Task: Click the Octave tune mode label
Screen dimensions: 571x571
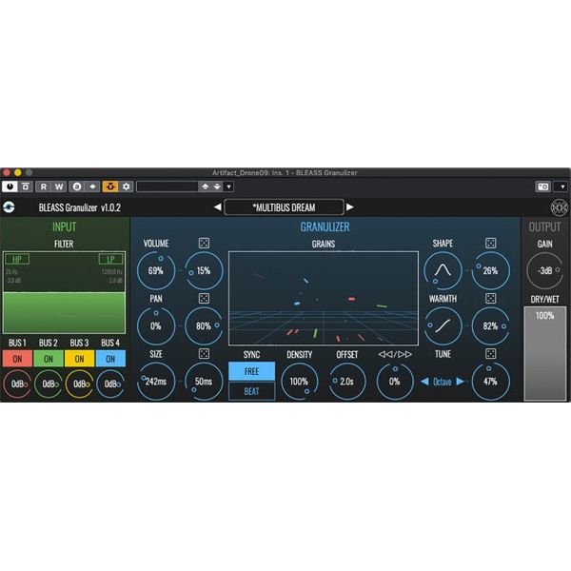Action: tap(443, 382)
